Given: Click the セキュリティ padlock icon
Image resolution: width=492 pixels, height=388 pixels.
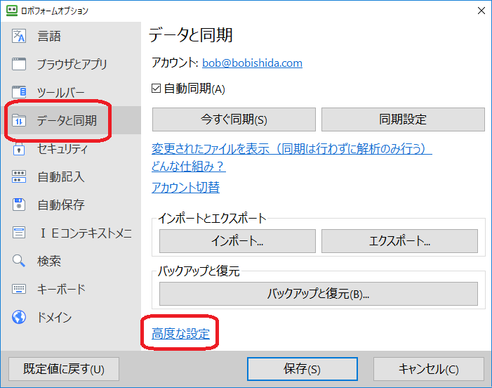Looking at the screenshot, I should 19,148.
